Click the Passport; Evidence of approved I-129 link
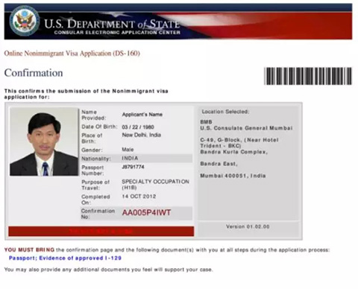Viewport: 358px width, 289px height. (65, 258)
